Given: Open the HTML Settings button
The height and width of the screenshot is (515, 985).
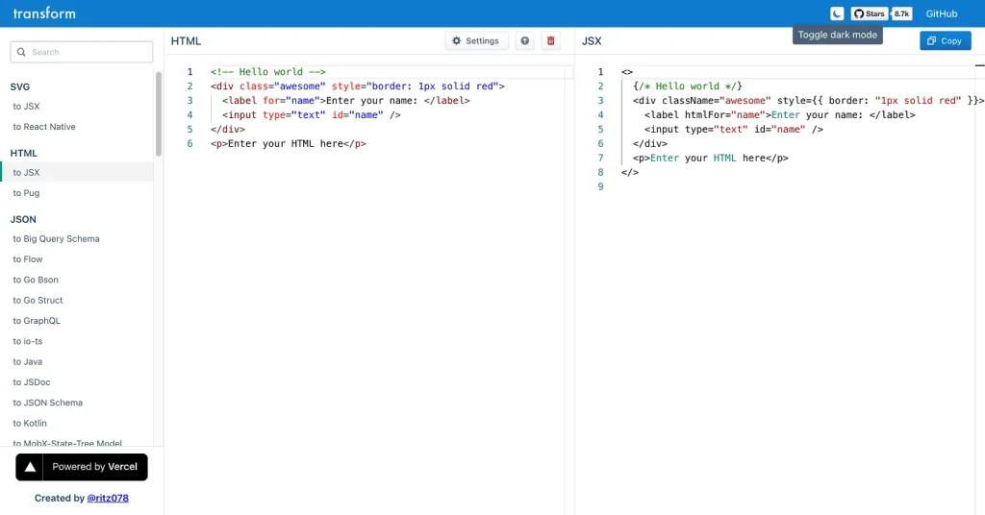Looking at the screenshot, I should pyautogui.click(x=476, y=40).
